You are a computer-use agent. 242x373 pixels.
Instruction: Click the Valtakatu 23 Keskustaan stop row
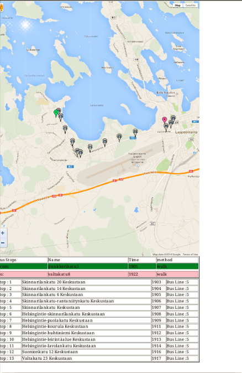click(99, 358)
